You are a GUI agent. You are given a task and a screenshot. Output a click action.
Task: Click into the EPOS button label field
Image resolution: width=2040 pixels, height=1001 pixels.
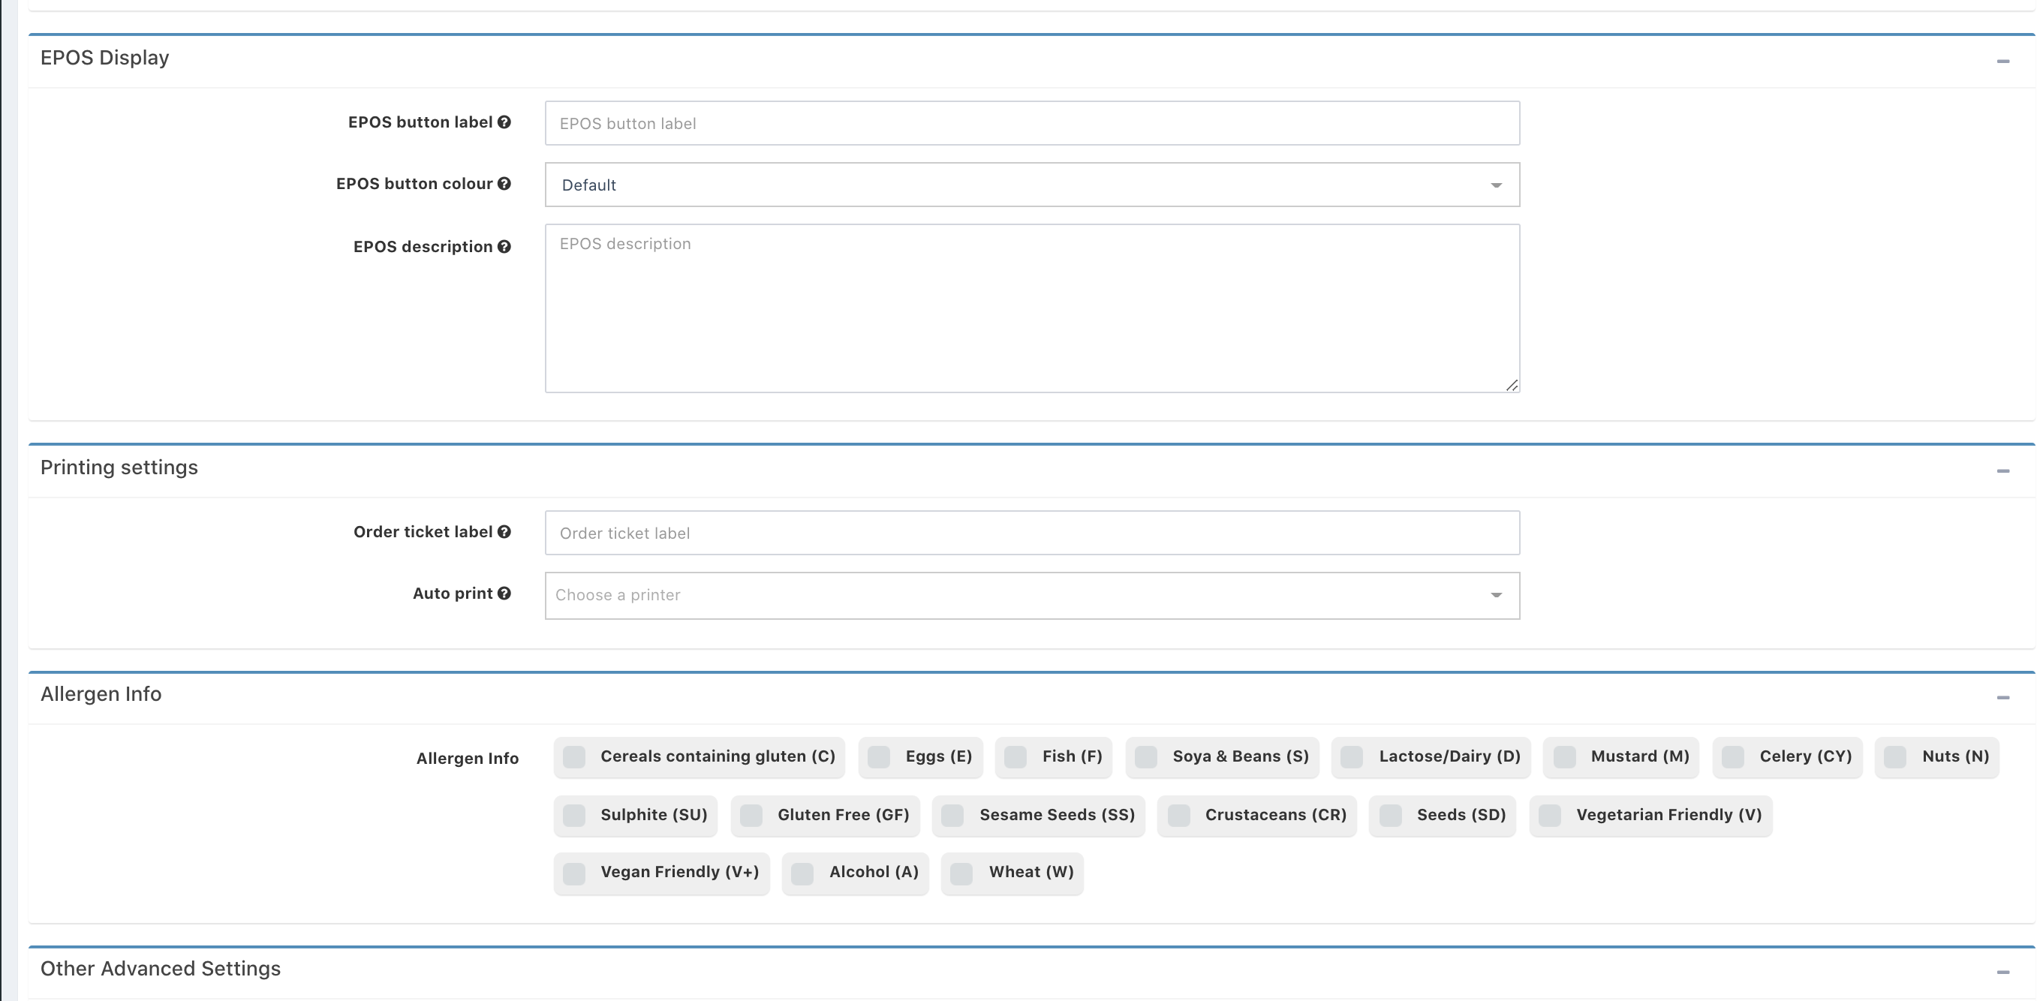(1032, 124)
